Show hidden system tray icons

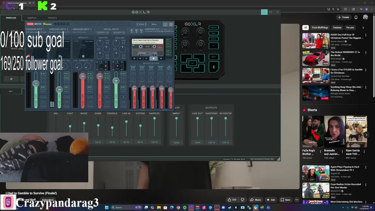pyautogui.click(x=343, y=207)
